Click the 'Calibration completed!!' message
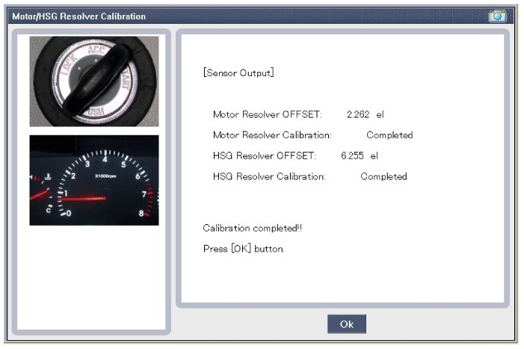Image resolution: width=524 pixels, height=349 pixels. (252, 227)
